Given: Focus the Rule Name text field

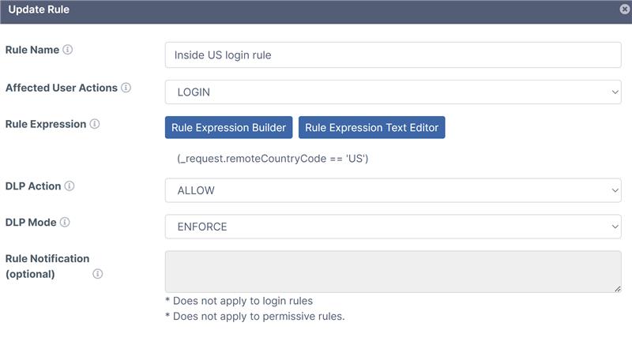Looking at the screenshot, I should 393,55.
